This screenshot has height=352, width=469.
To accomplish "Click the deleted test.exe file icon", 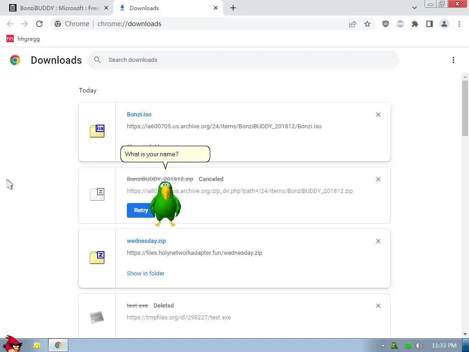I will pos(97,317).
